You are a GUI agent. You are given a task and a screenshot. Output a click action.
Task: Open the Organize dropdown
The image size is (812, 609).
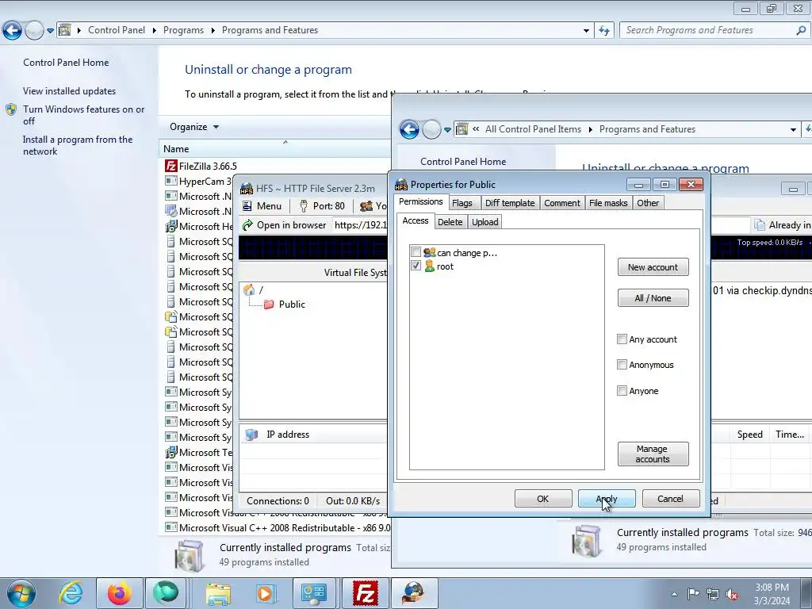(194, 127)
